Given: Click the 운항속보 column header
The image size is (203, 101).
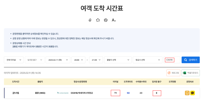Looking at the screenshot, I should pyautogui.click(x=190, y=82).
